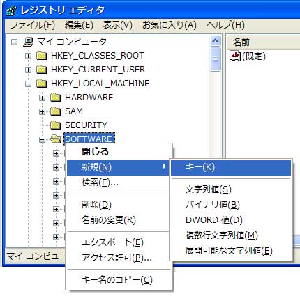Open the 編集(E) menu
Viewport: 300px width, 303px height.
coord(79,25)
